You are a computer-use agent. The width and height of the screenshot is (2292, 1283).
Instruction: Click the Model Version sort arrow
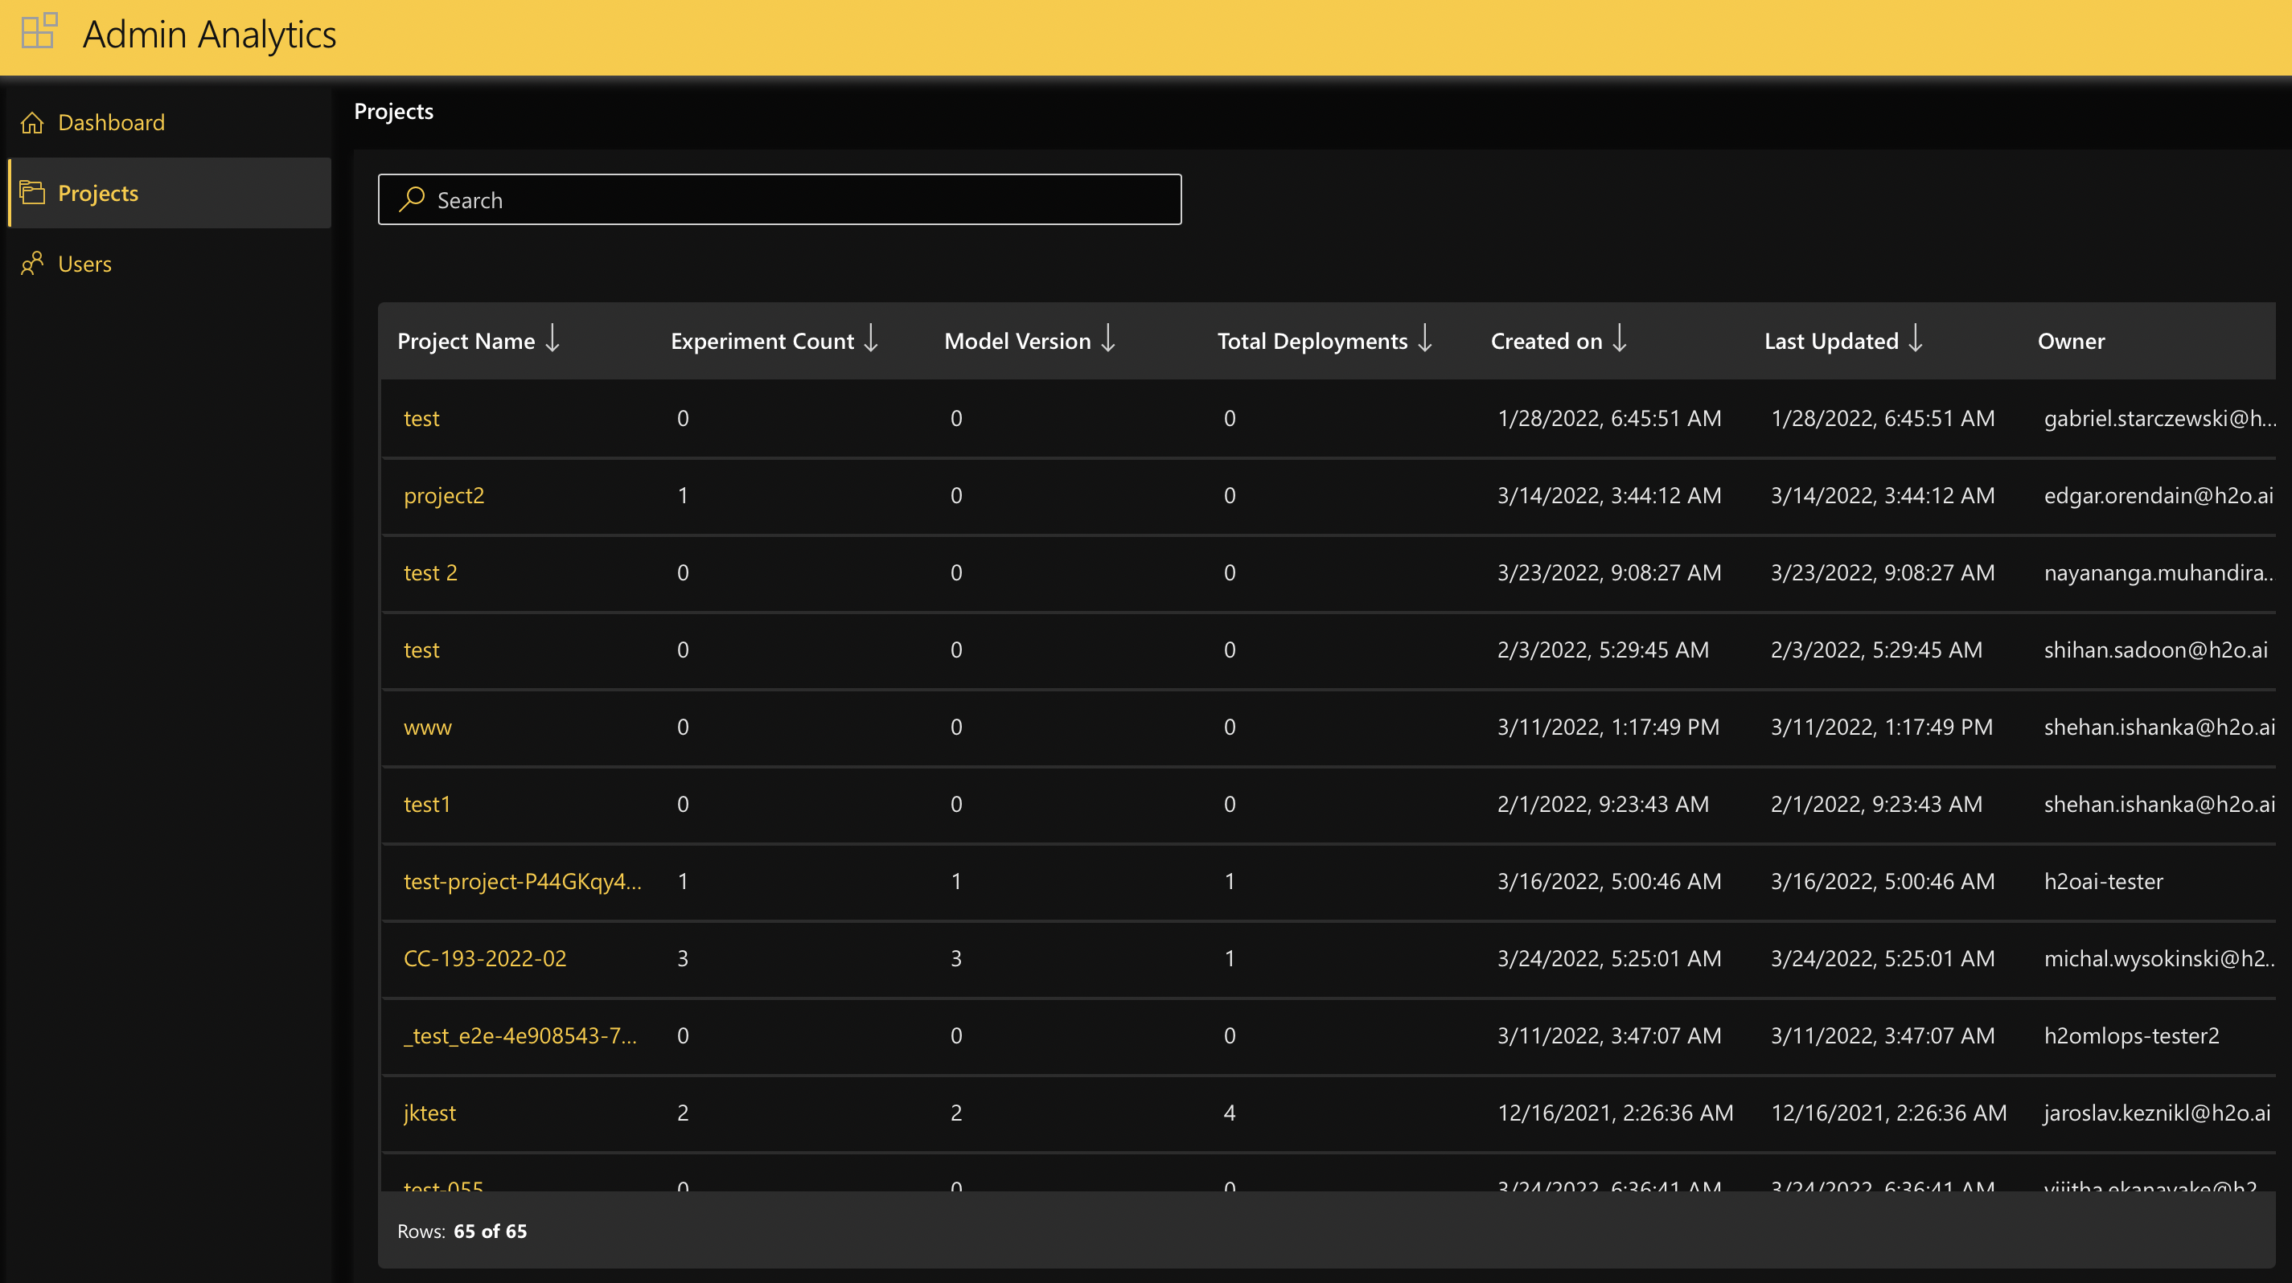click(1107, 341)
